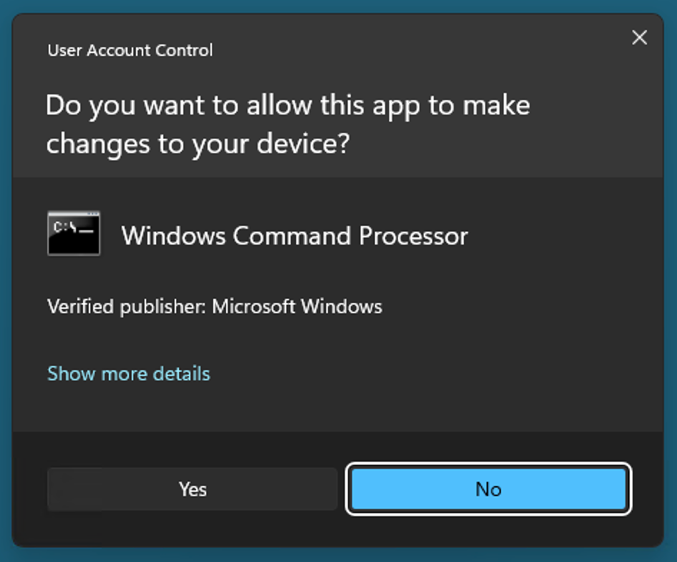Close the User Account Control dialog
Screen dimensions: 677x562
coord(639,38)
